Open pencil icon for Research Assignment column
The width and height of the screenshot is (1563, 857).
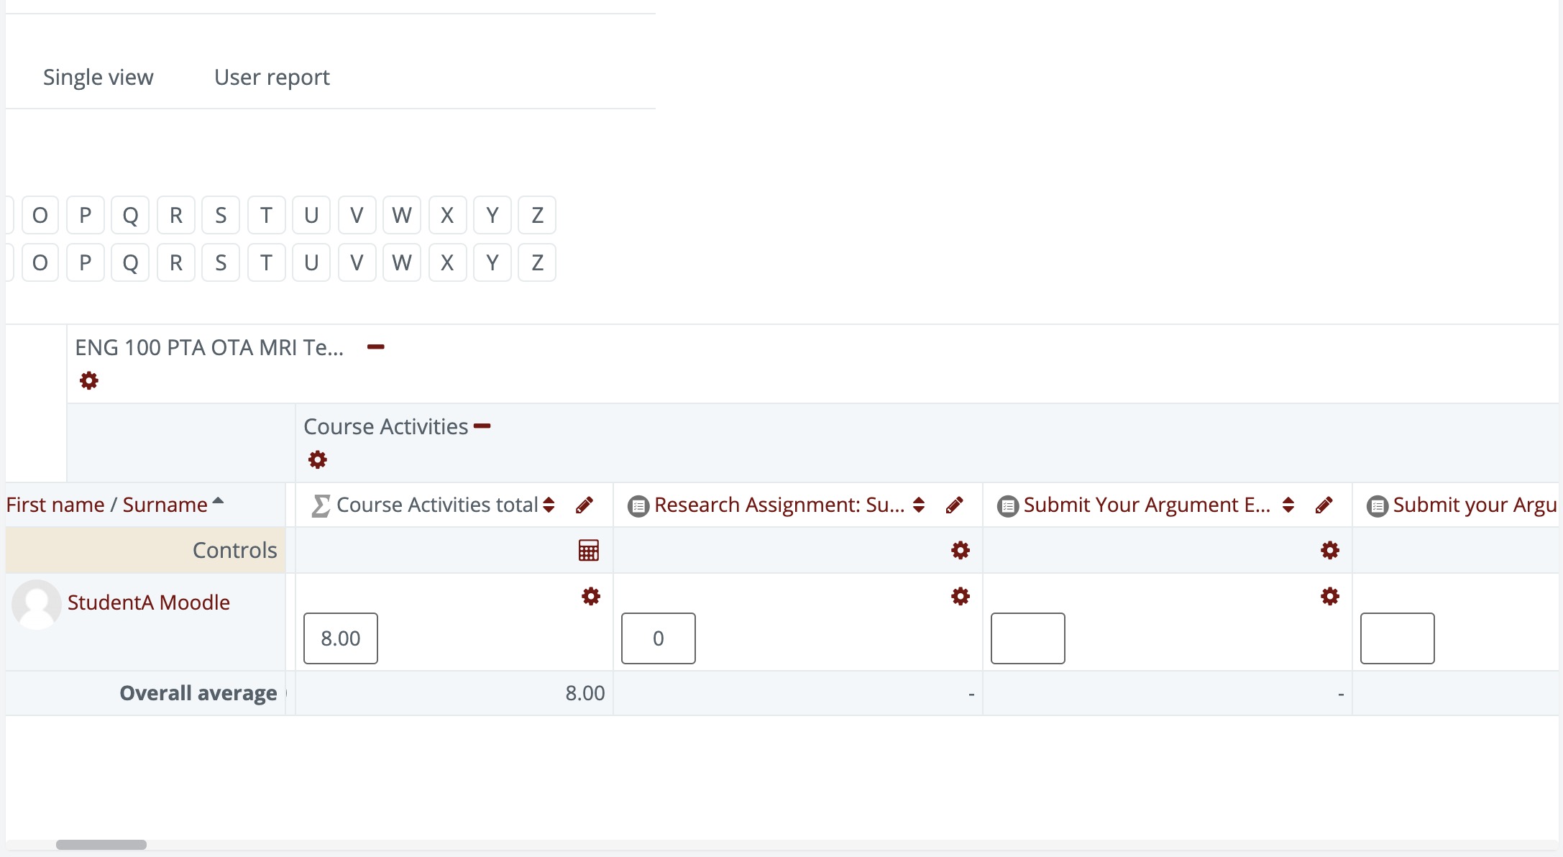(955, 505)
